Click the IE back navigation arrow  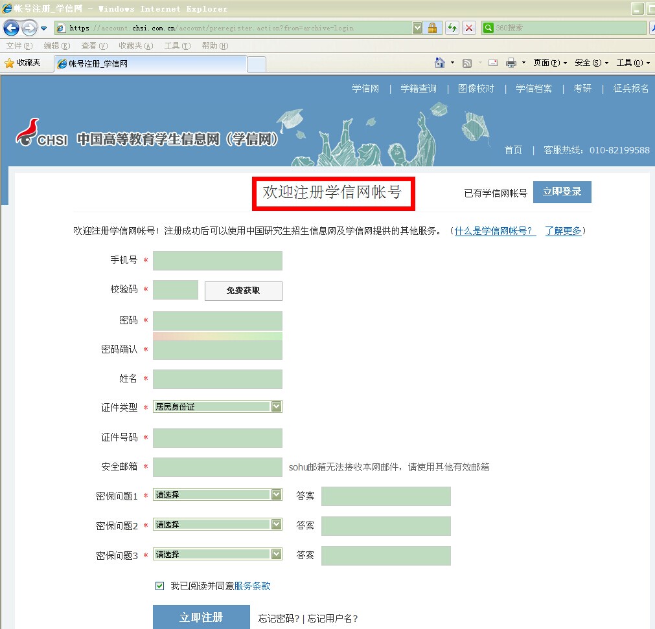point(11,28)
